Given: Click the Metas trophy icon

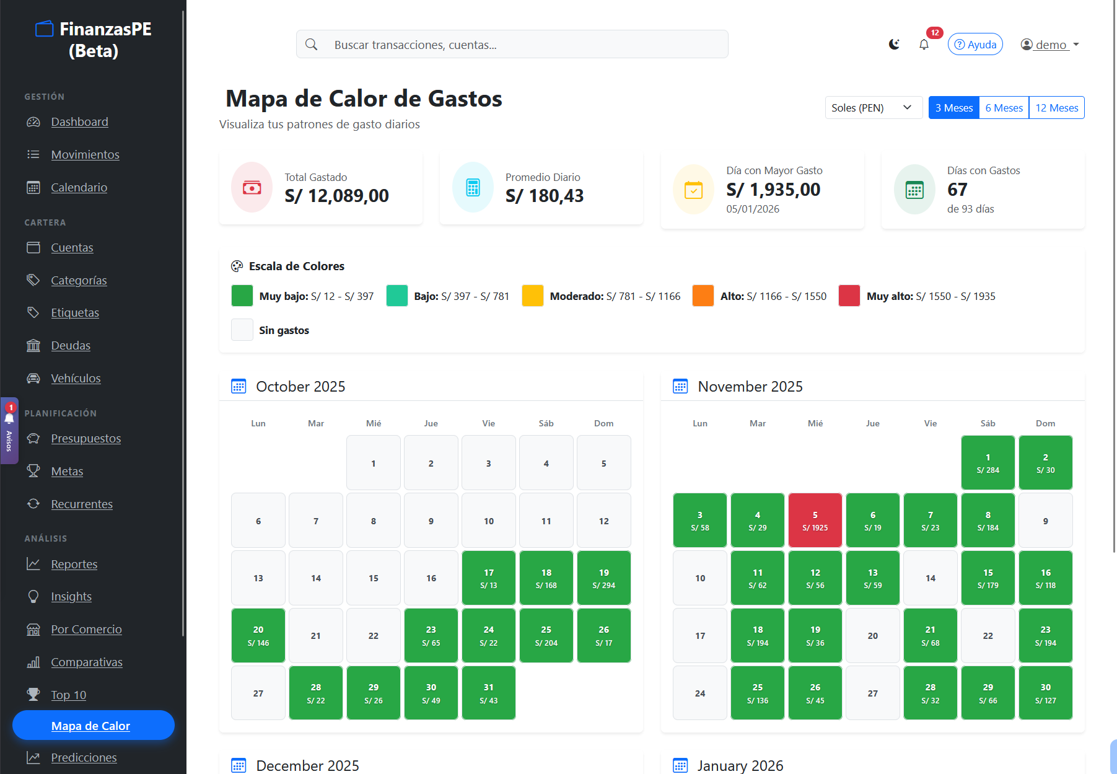Looking at the screenshot, I should pyautogui.click(x=33, y=471).
